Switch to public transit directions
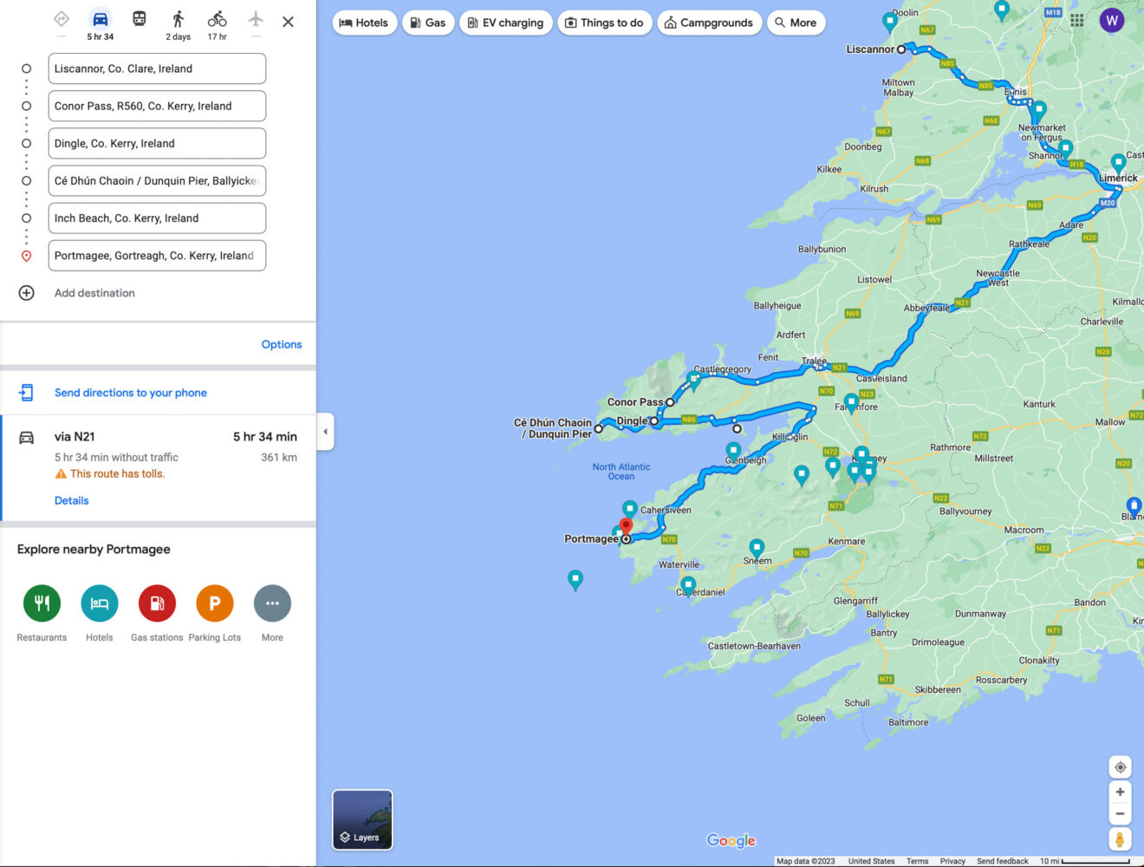 pyautogui.click(x=138, y=22)
